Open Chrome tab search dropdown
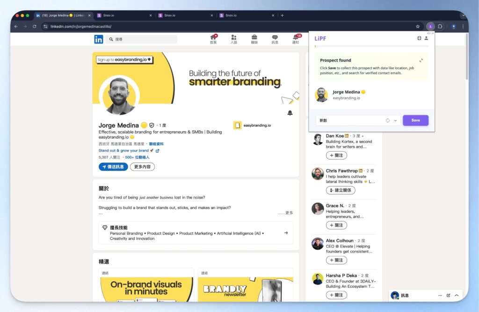 coord(463,15)
